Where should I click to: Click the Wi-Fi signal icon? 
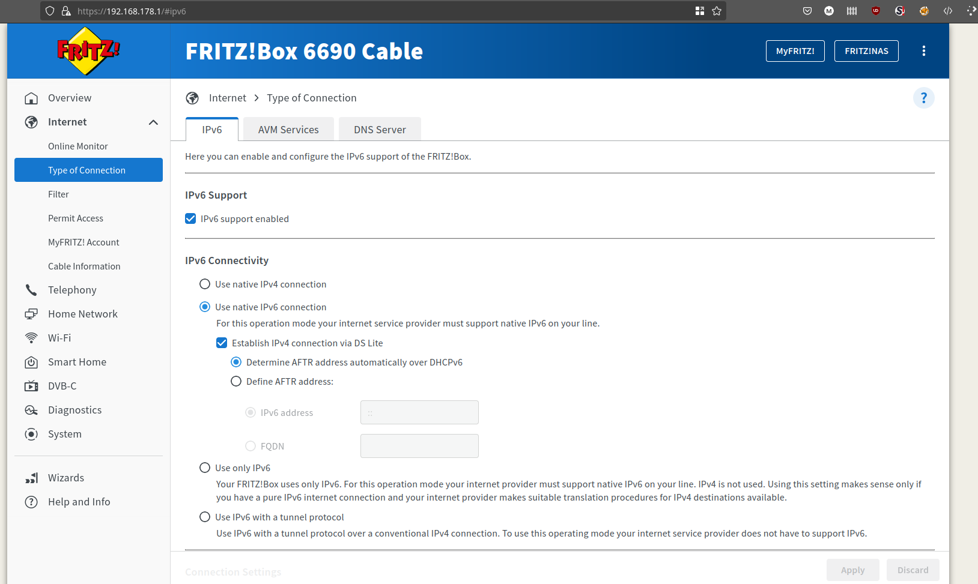pyautogui.click(x=31, y=338)
